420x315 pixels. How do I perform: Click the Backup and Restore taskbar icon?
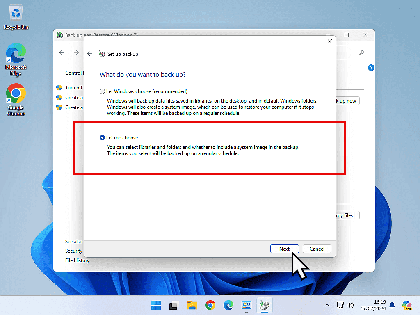[x=265, y=305]
